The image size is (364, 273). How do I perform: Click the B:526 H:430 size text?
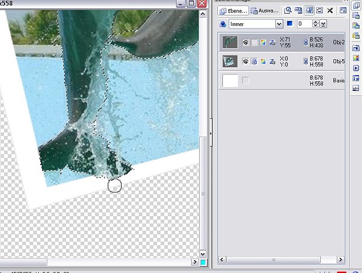316,43
